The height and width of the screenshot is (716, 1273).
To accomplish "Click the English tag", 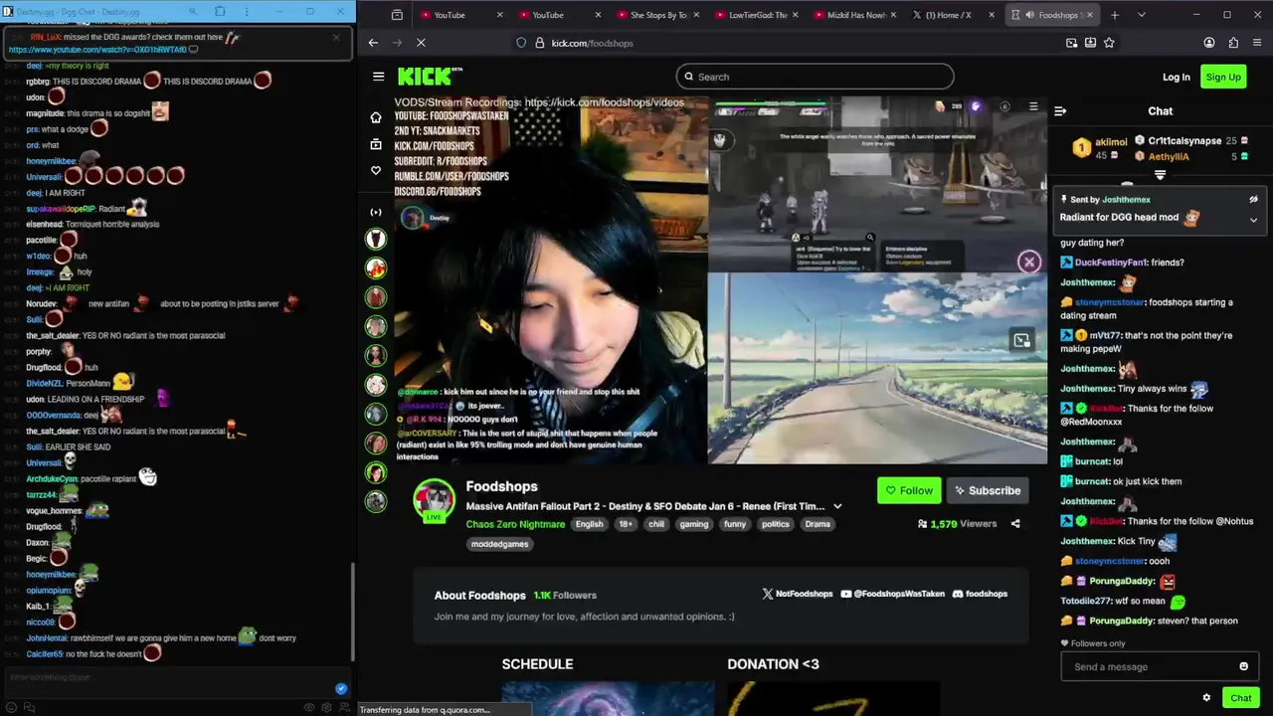I will click(589, 524).
